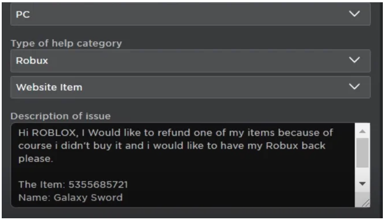
Task: Place cursor after the word 'please.'
Action: (x=53, y=159)
